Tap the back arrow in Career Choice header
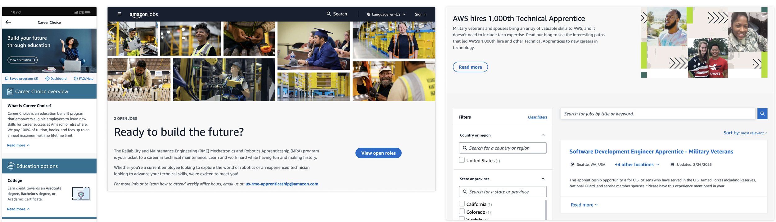This screenshot has height=222, width=776. [8, 22]
